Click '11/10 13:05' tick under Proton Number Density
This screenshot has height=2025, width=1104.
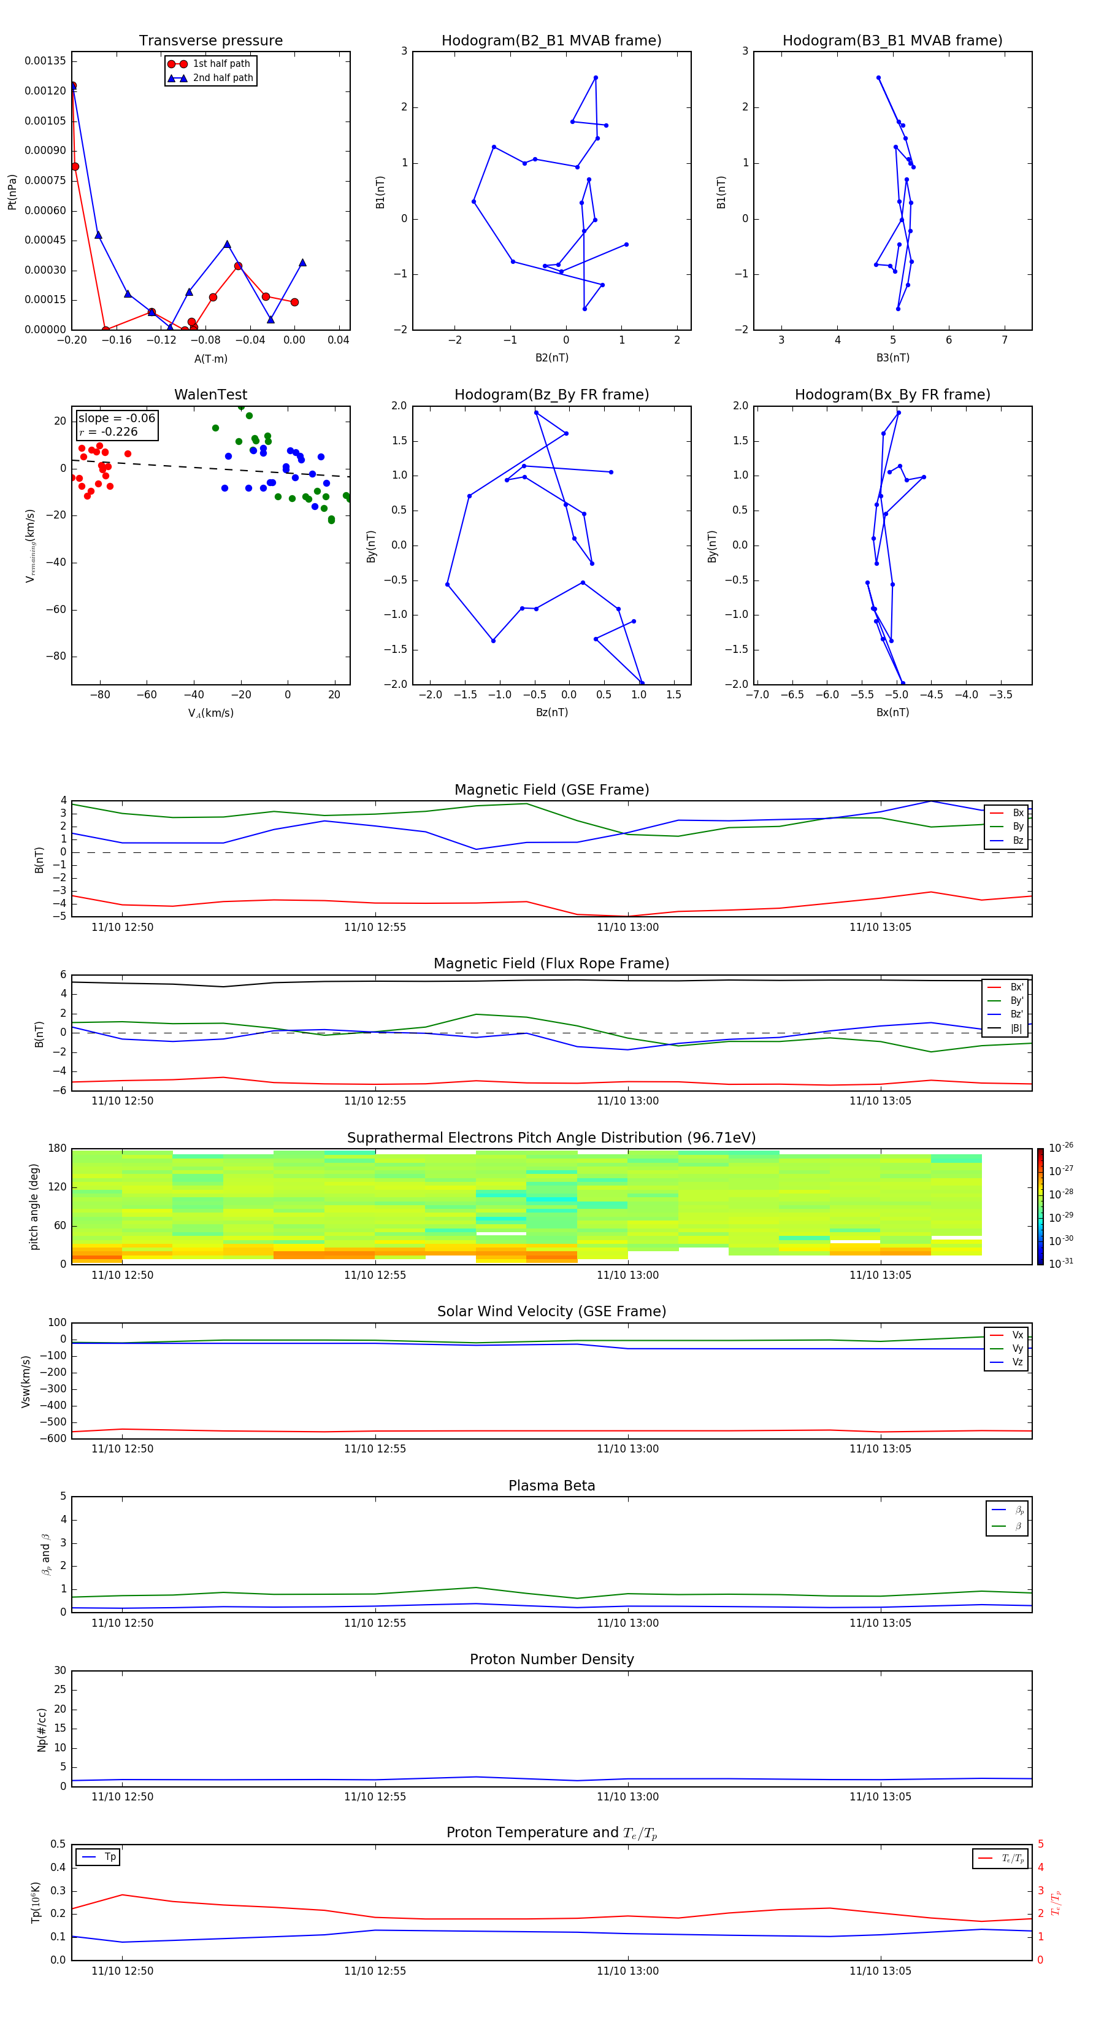(x=880, y=1797)
